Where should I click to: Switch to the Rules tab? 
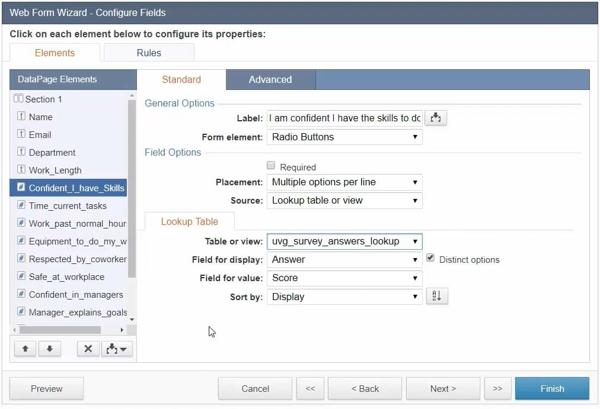pos(149,53)
